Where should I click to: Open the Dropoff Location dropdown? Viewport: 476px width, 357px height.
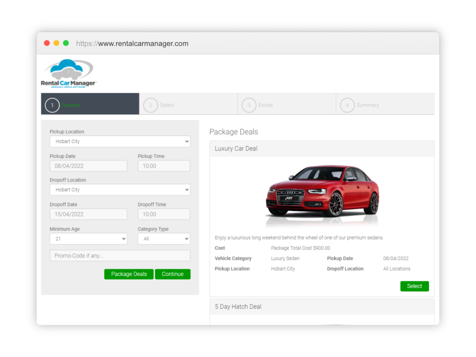[120, 190]
